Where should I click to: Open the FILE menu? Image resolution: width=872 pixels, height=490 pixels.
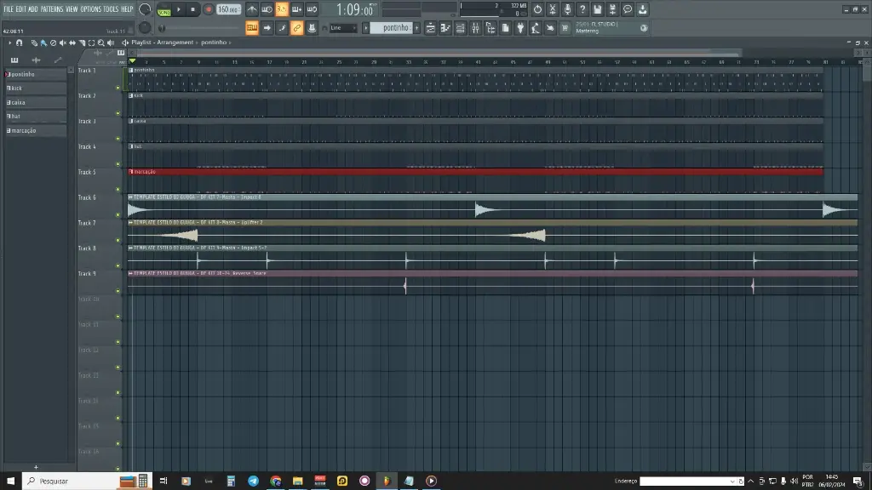(x=9, y=9)
